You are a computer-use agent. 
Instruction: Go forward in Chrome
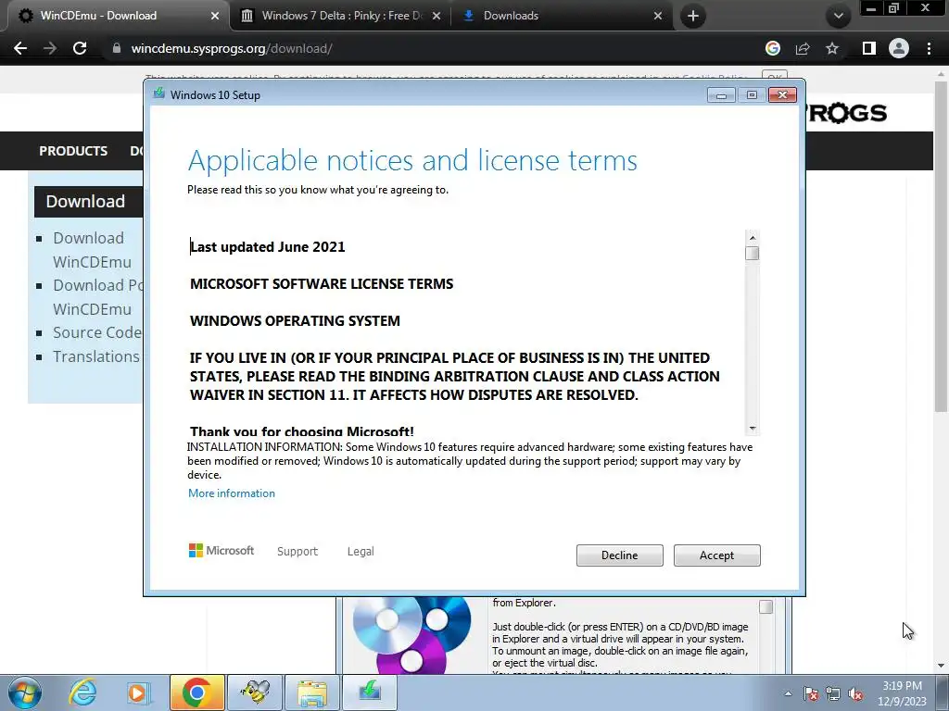click(x=50, y=48)
